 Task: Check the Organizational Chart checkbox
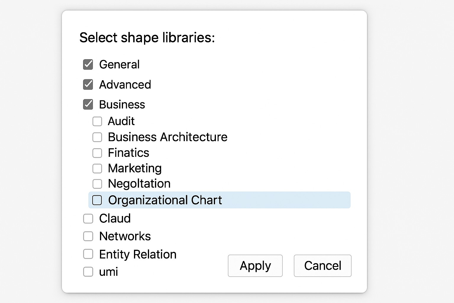point(97,200)
